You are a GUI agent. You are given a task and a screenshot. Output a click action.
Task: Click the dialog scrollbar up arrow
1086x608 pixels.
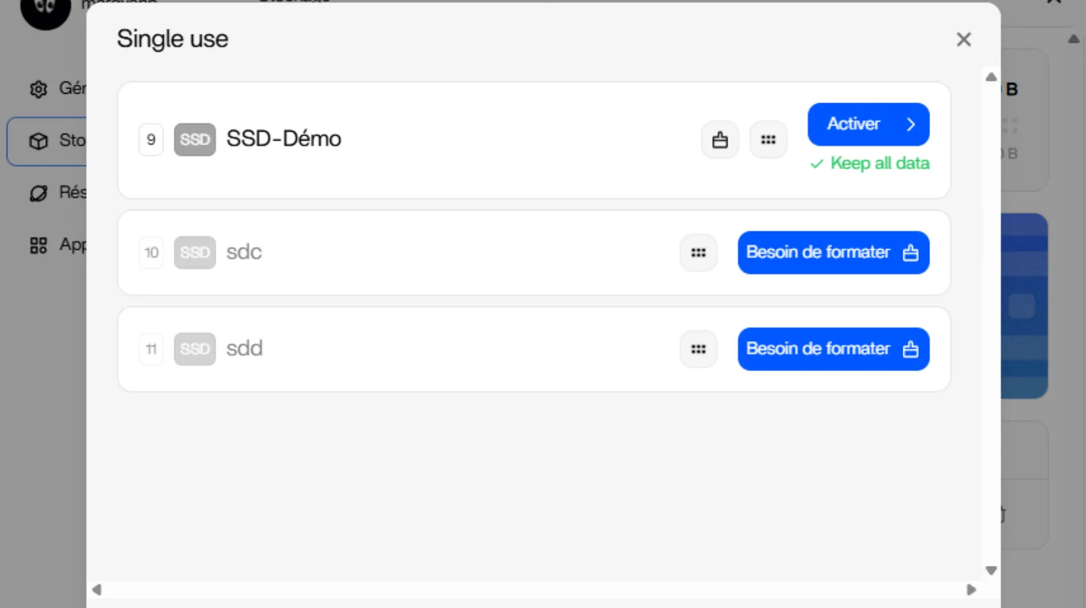point(991,77)
